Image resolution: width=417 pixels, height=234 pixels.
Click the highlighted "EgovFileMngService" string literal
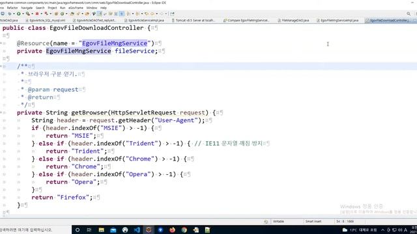(x=115, y=44)
